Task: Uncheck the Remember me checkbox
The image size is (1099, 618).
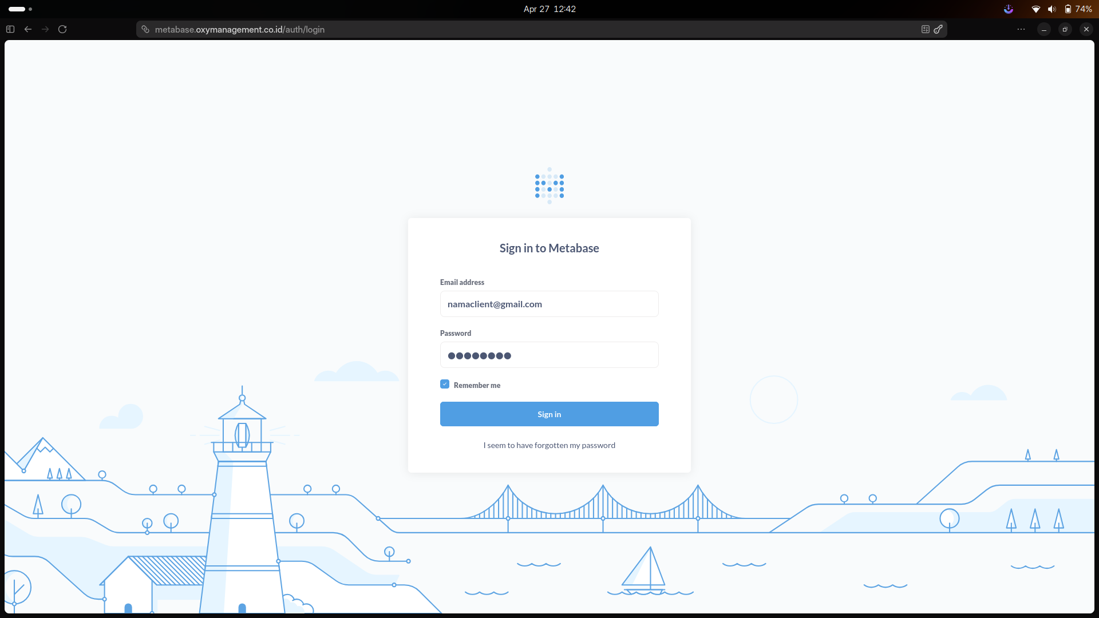Action: coord(445,385)
